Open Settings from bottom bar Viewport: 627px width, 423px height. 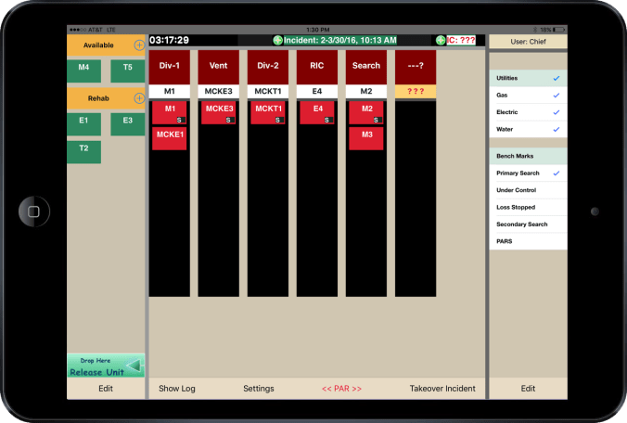259,389
